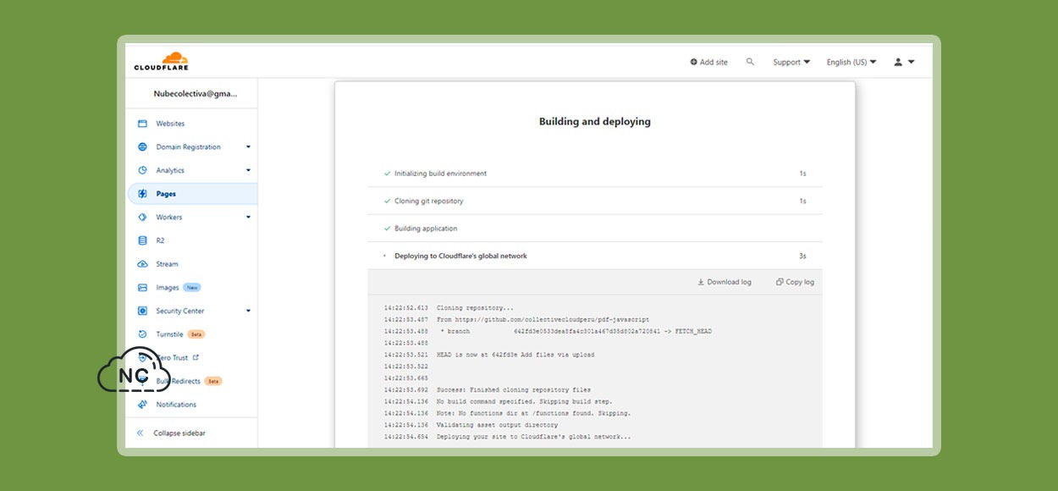Open the search magnifier icon
1058x491 pixels.
click(750, 62)
